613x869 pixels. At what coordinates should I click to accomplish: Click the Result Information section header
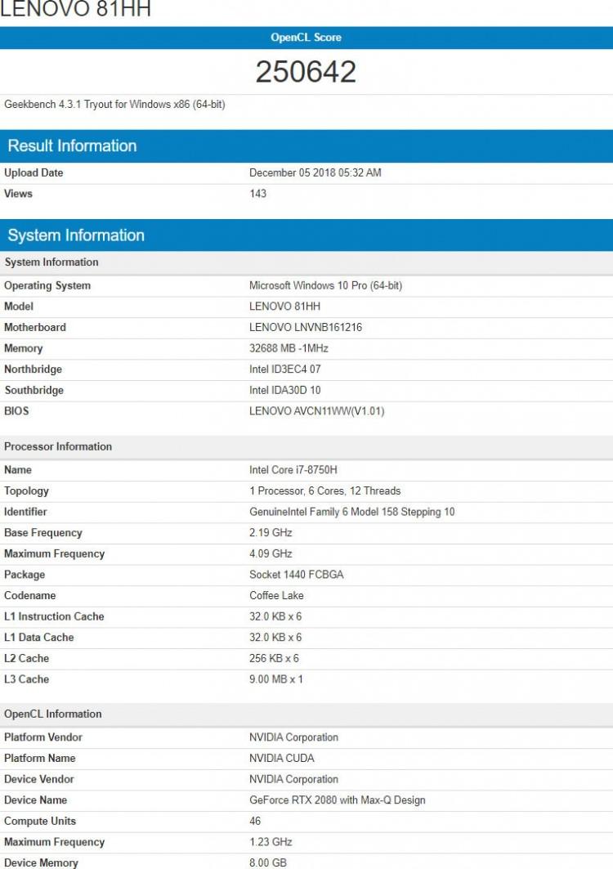[72, 146]
